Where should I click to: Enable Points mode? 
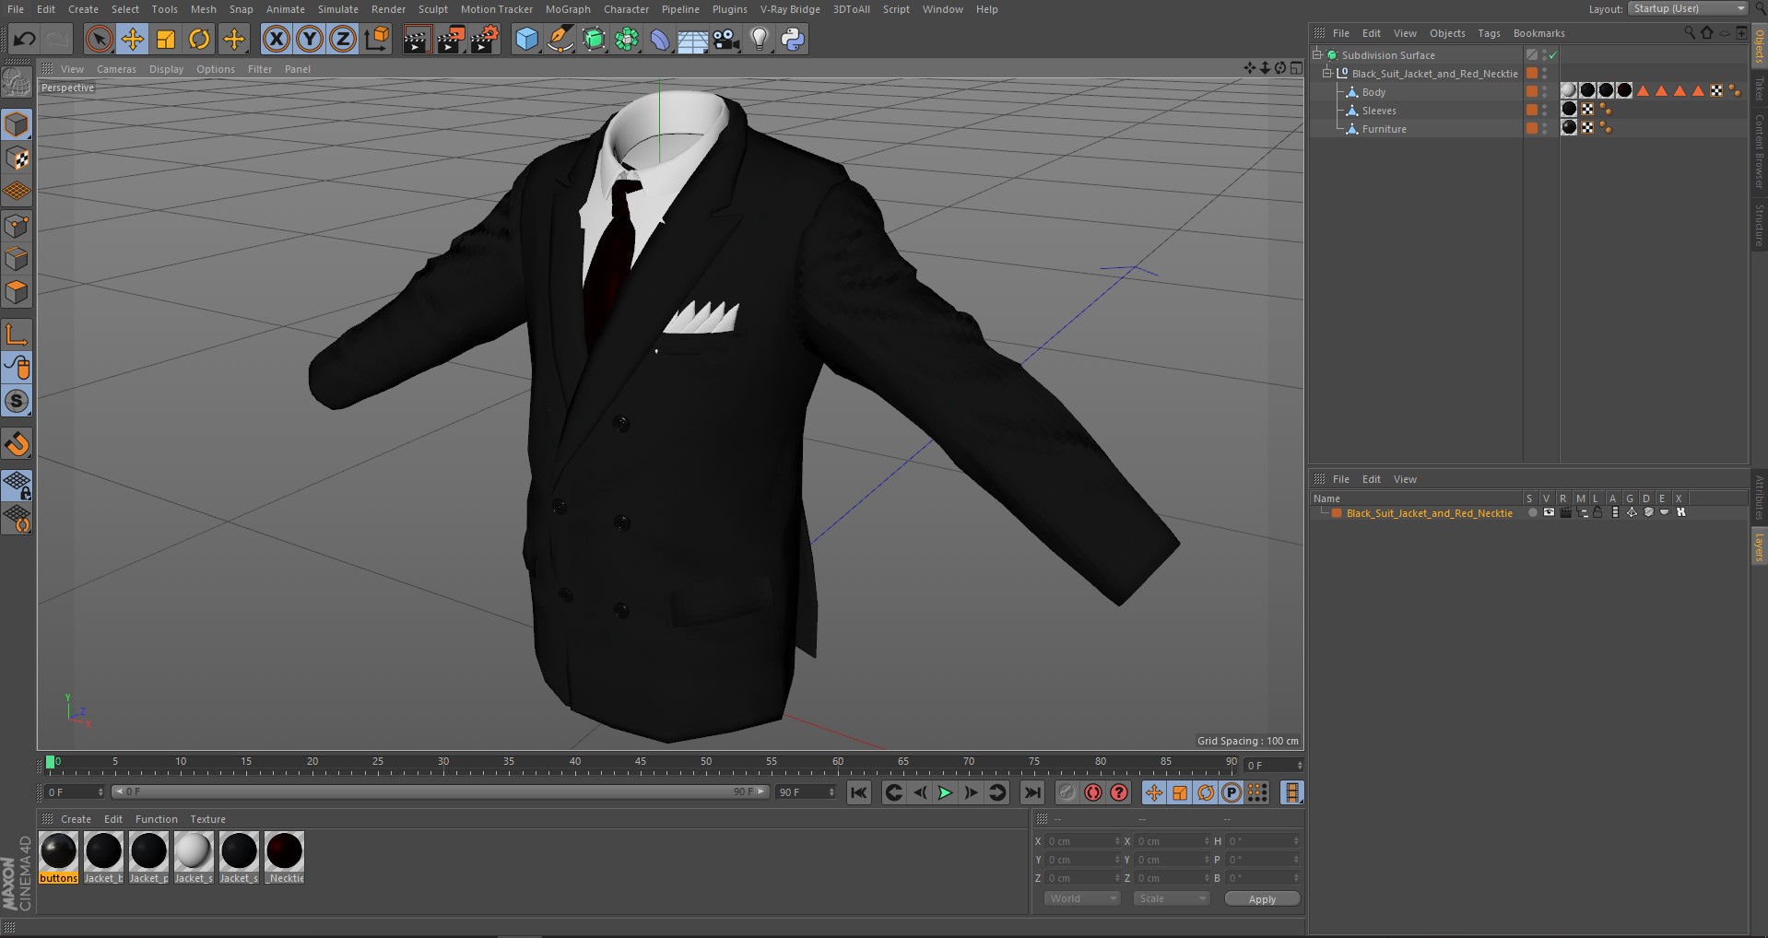click(17, 226)
